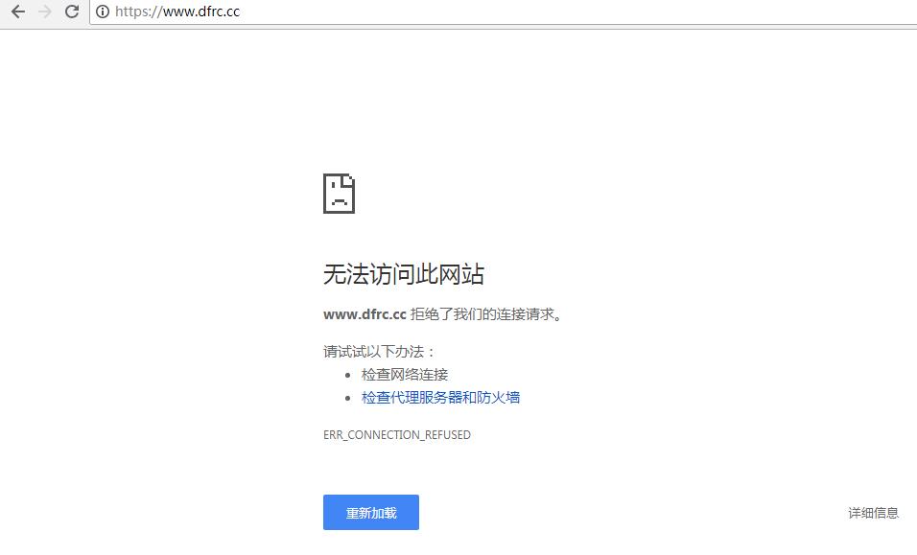Click the grayed-out forward arrow
Screen dimensions: 917x555
[43, 12]
